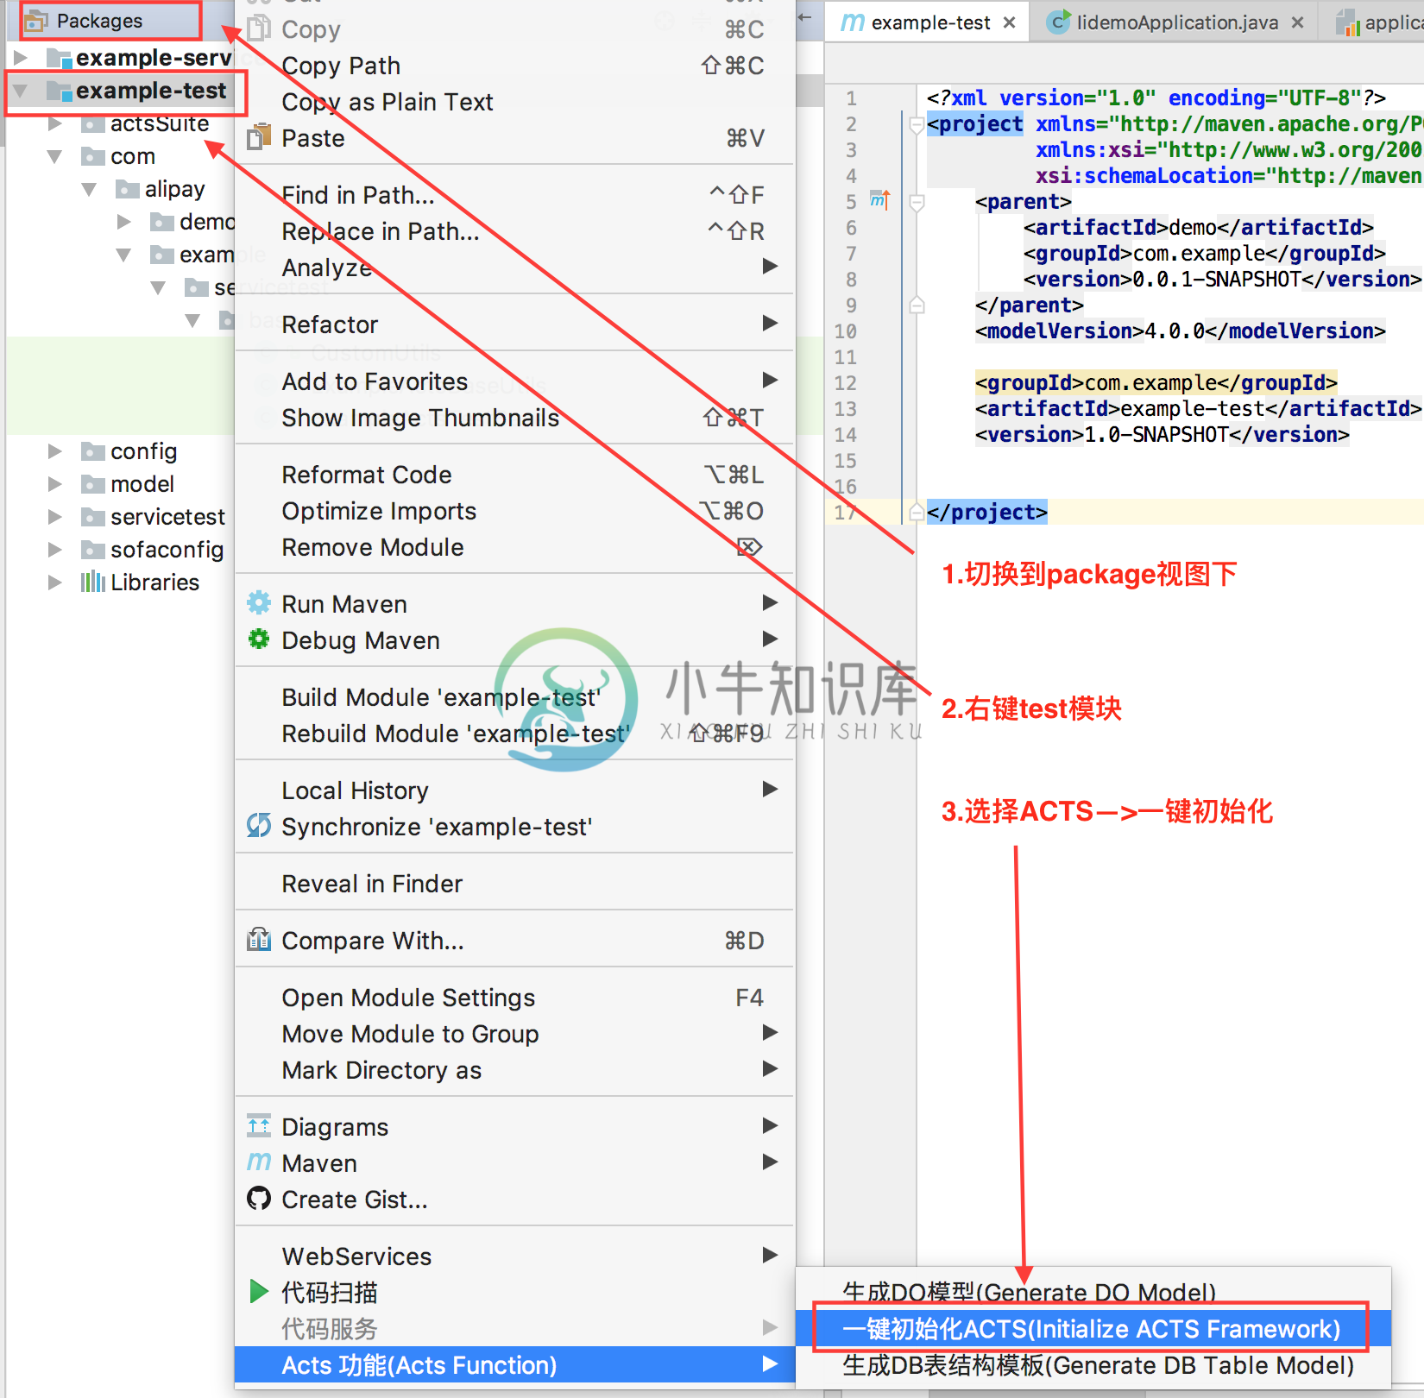Open the Refactor submenu
Image resolution: width=1424 pixels, height=1398 pixels.
(514, 324)
